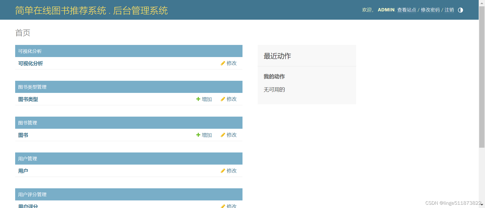Select the 我的动作 subheading
Viewport: 485px width, 208px height.
pyautogui.click(x=274, y=76)
